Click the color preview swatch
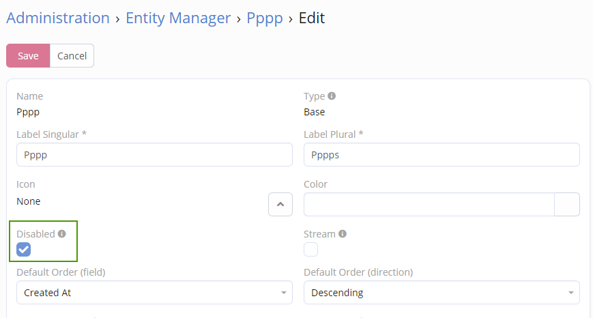 [x=567, y=204]
